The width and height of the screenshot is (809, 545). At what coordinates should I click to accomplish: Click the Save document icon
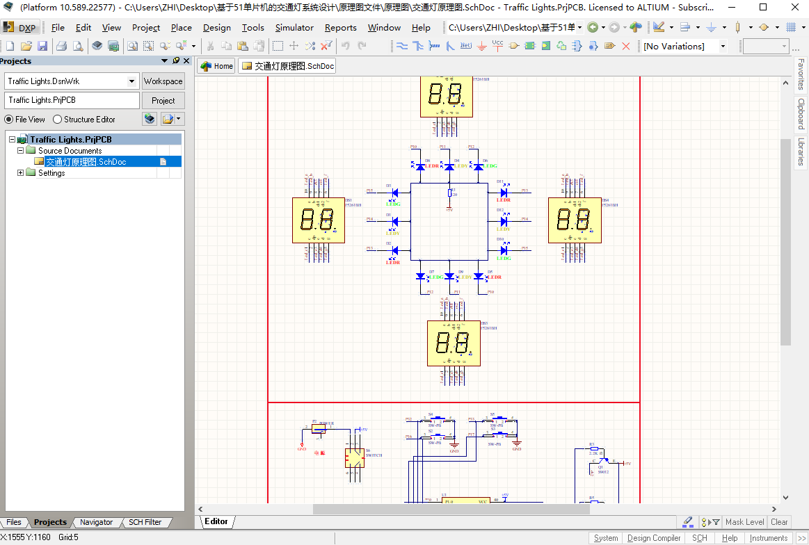[42, 46]
